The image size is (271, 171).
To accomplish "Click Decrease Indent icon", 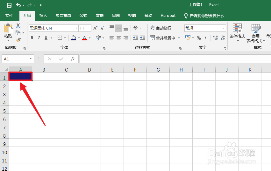I will [136, 38].
